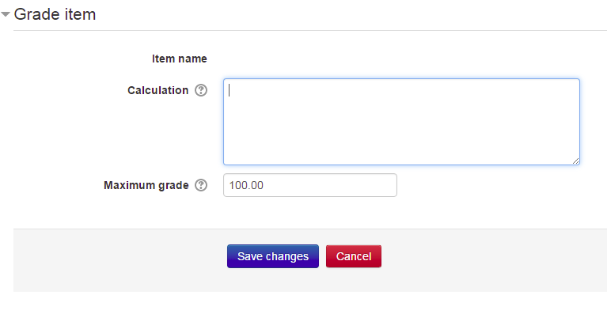Save changes to the grade item

point(273,256)
